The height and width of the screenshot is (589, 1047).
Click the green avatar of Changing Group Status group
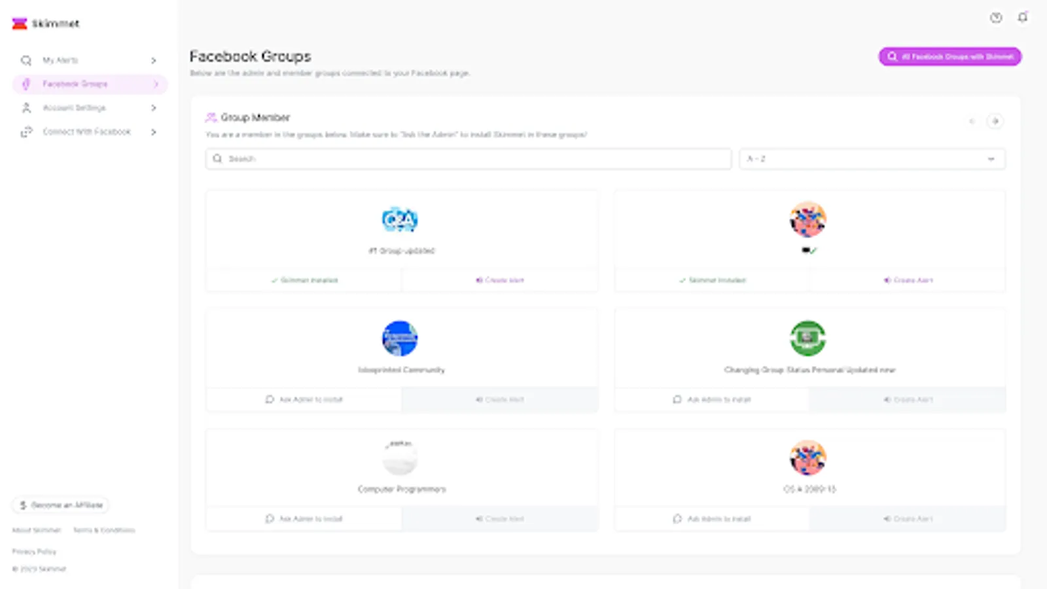807,338
